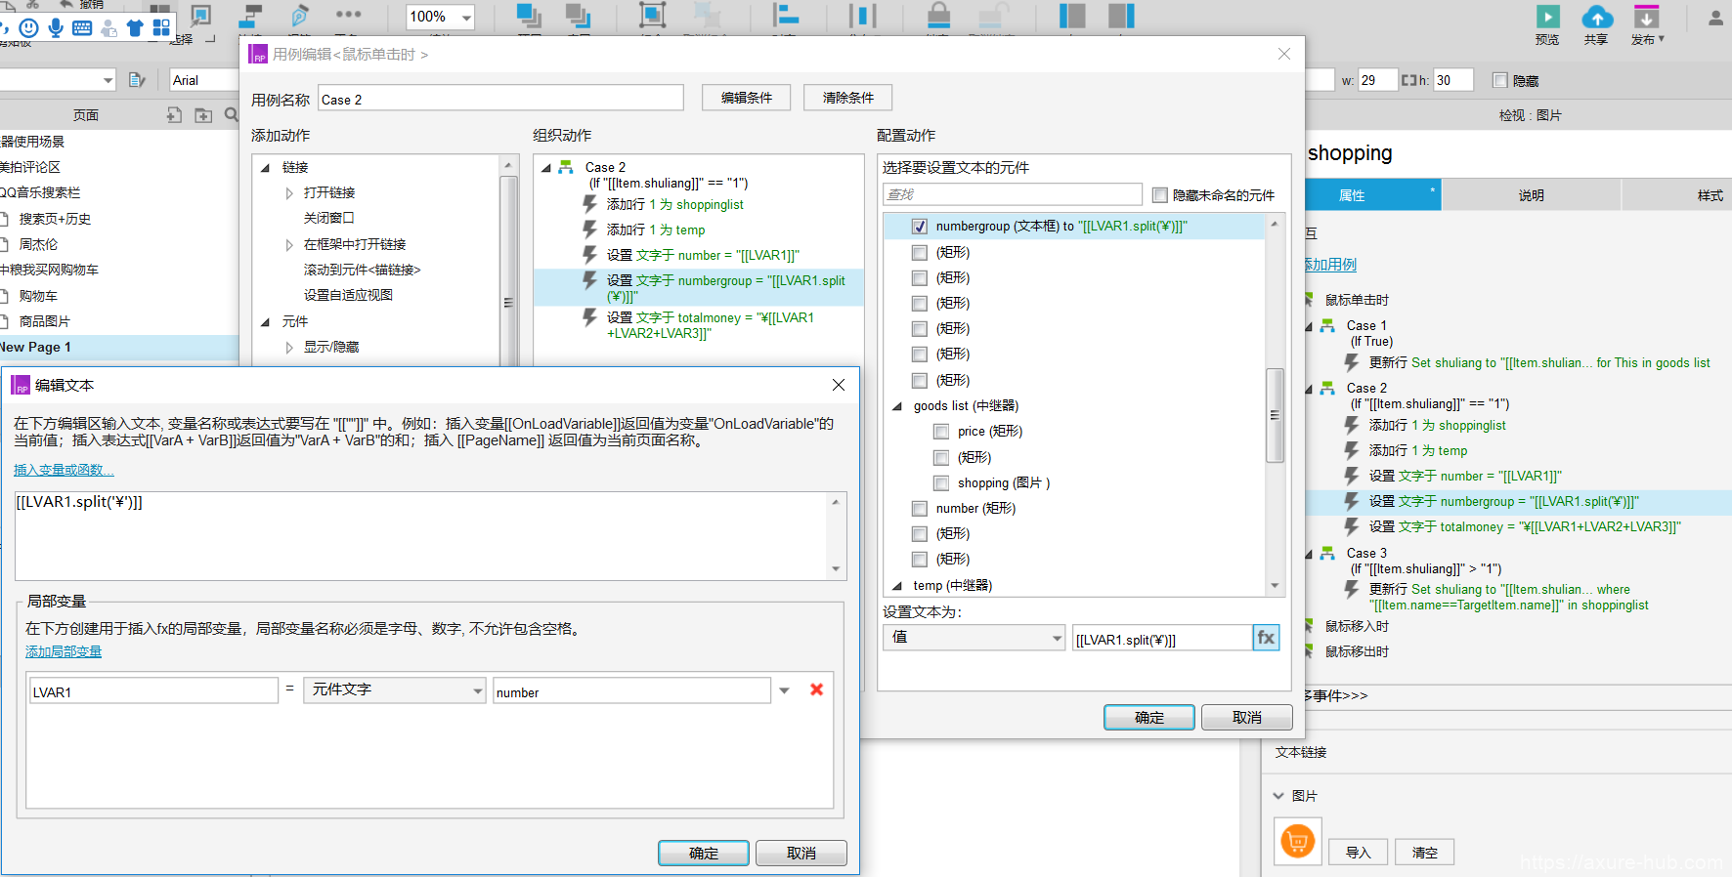Click the green Preview play icon

[1547, 17]
